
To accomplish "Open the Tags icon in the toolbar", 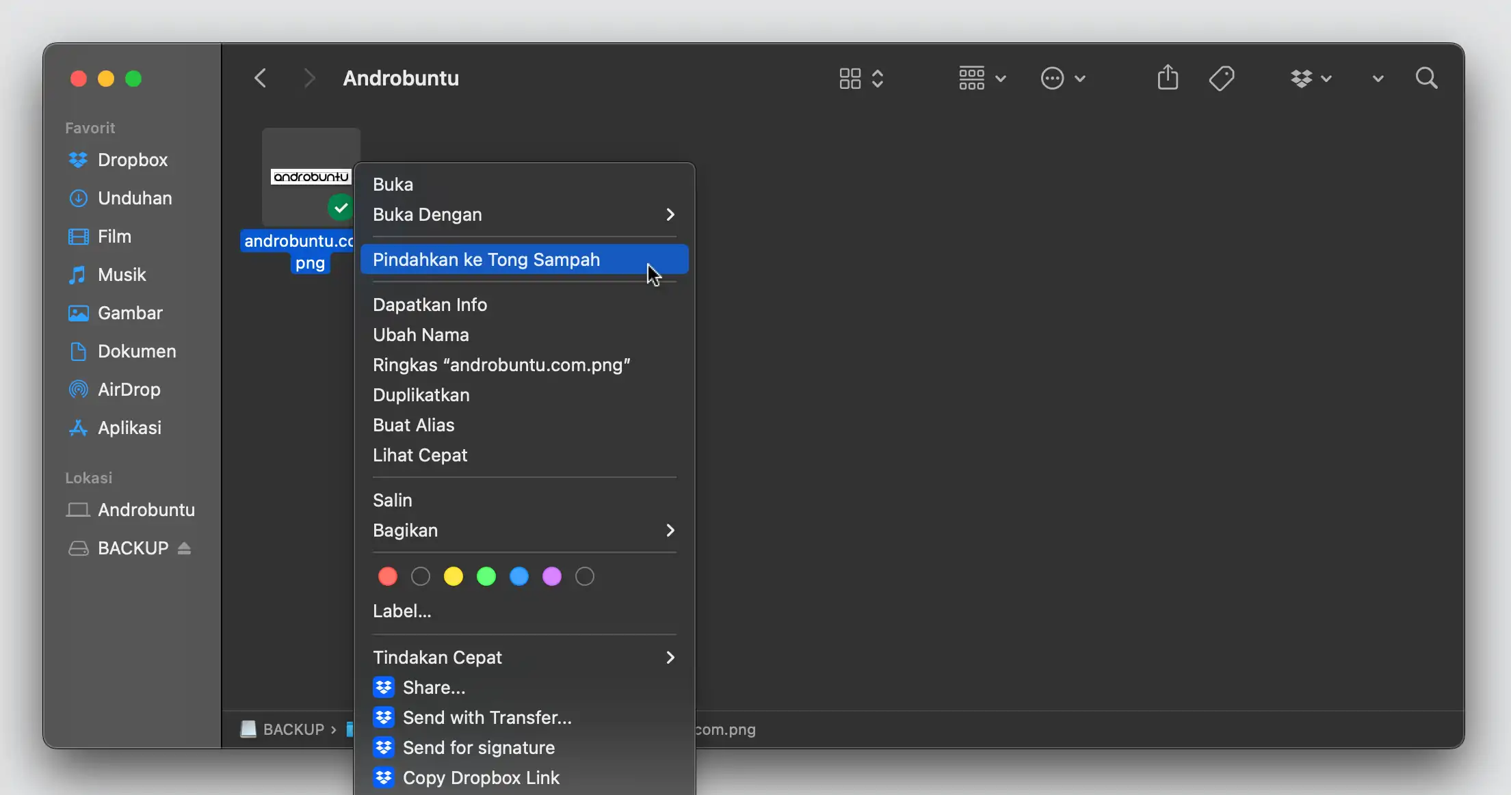I will pyautogui.click(x=1222, y=77).
